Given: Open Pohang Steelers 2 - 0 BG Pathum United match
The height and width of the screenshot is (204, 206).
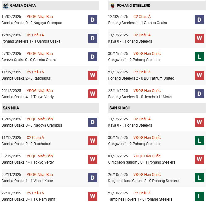Looking at the screenshot, I should point(141,78).
